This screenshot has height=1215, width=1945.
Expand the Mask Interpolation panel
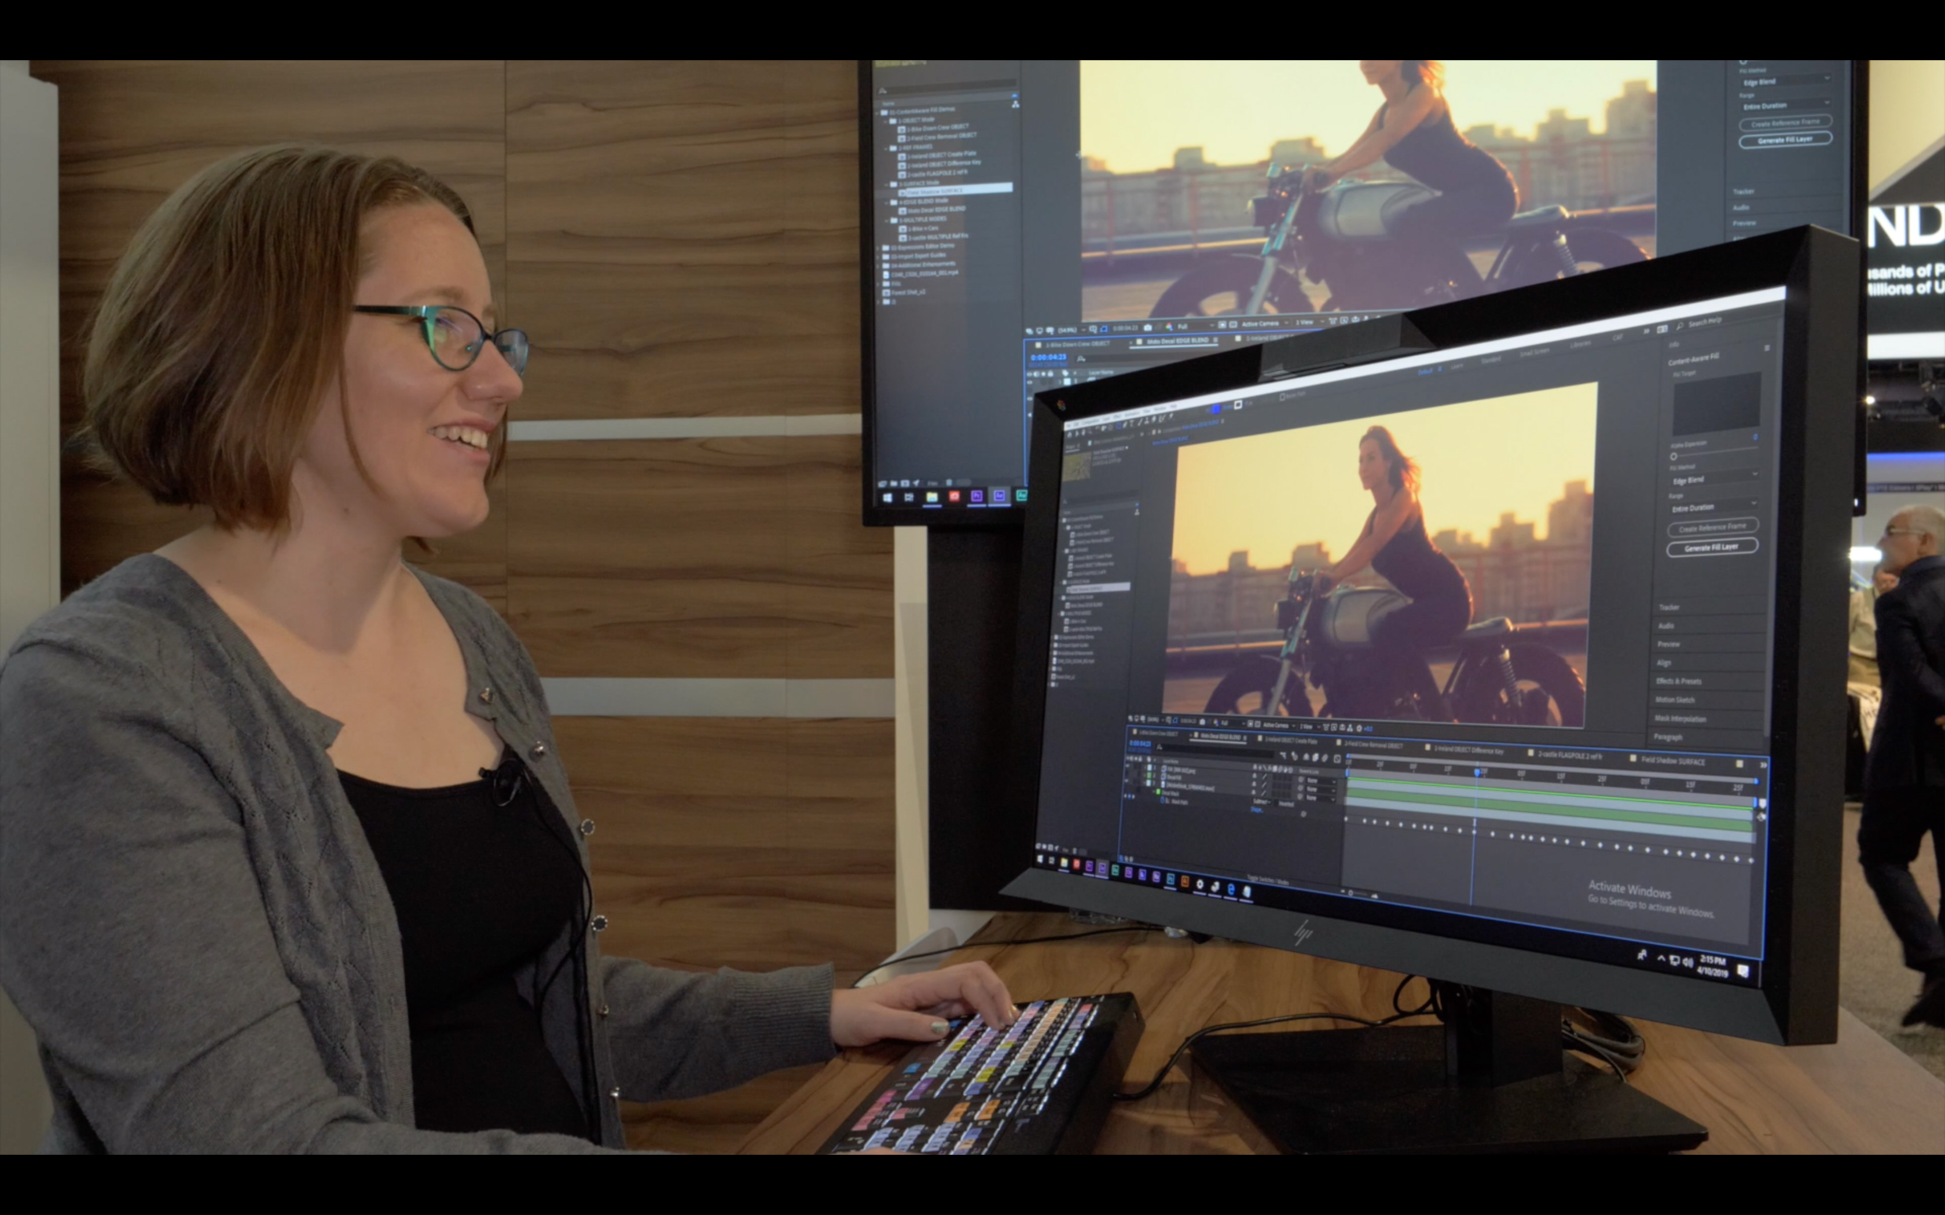(1680, 719)
